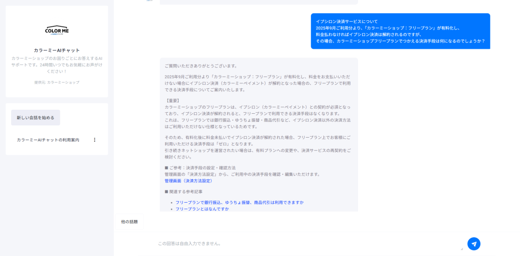
Task: Click the paper plane send button
Action: (x=474, y=244)
